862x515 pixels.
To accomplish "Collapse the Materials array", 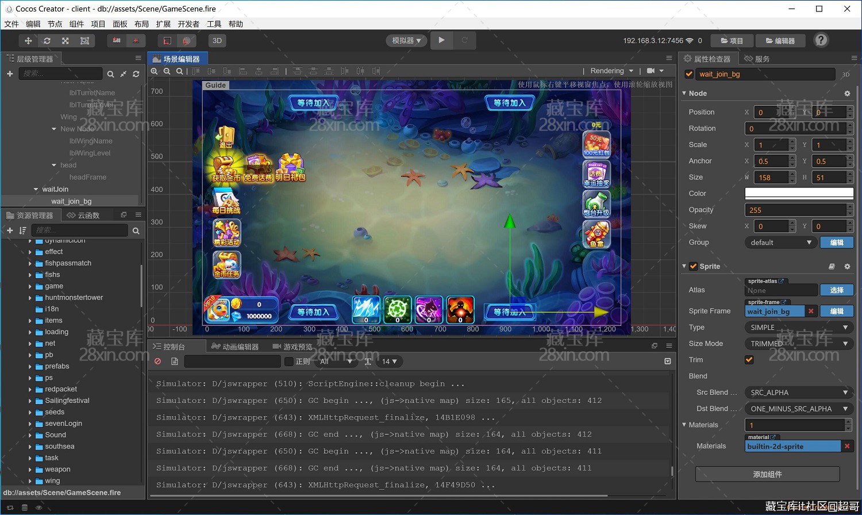I will click(x=684, y=425).
